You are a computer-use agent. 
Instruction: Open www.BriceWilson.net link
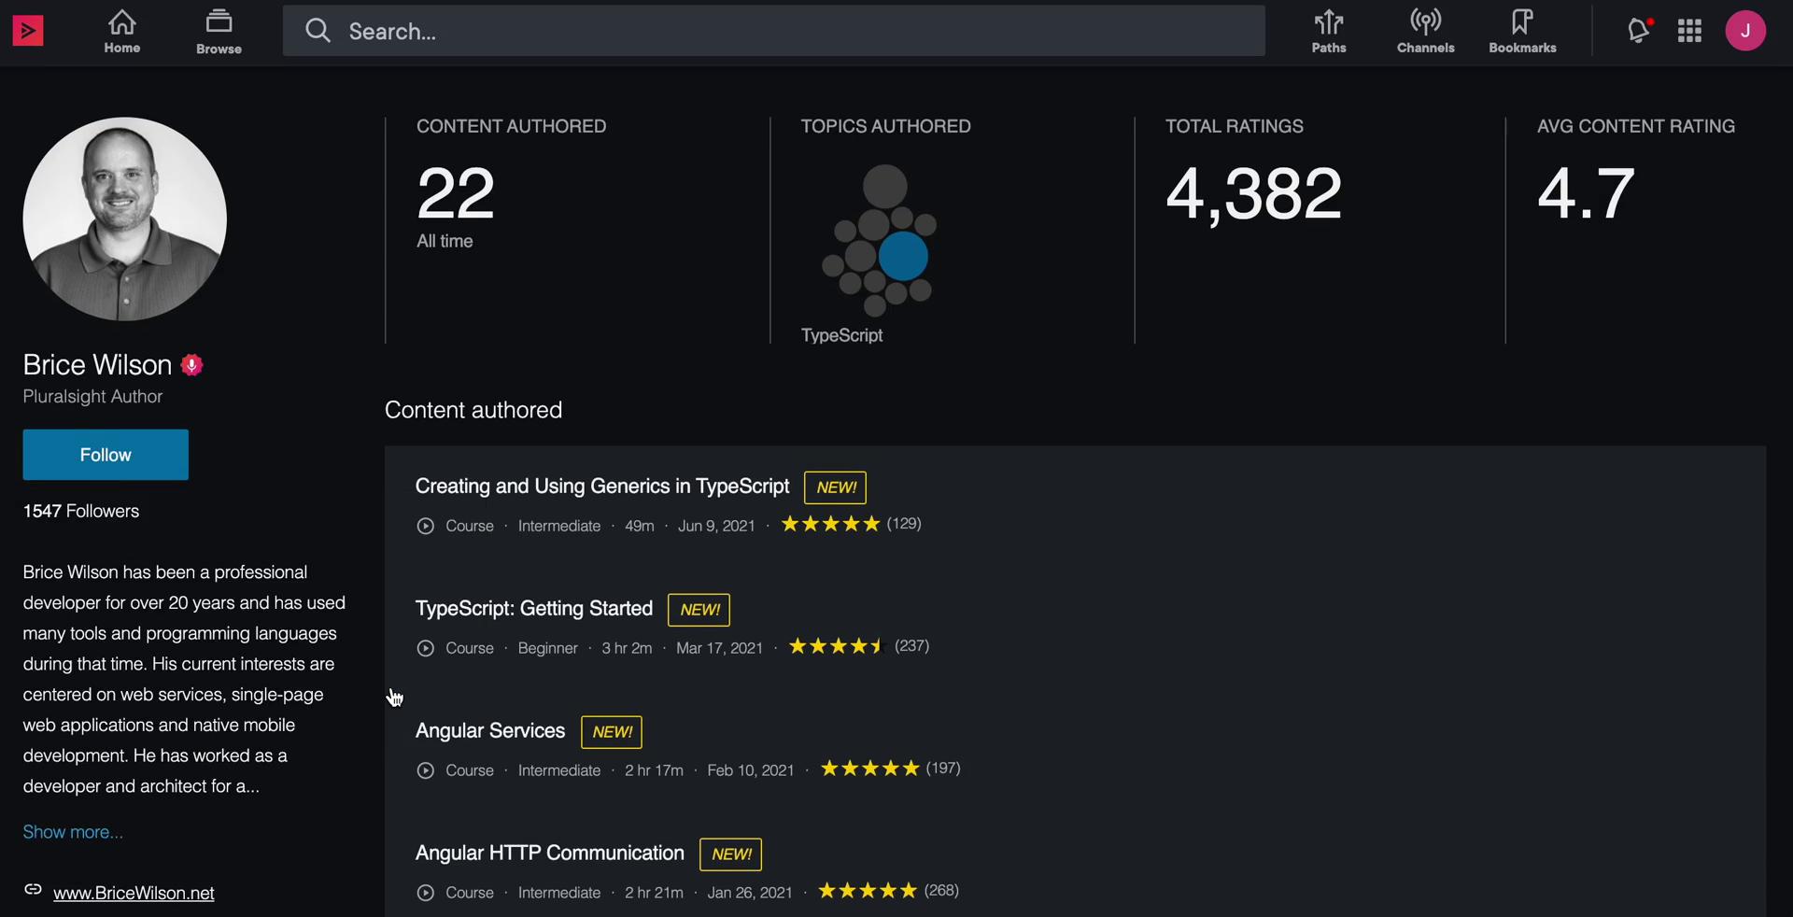point(134,894)
